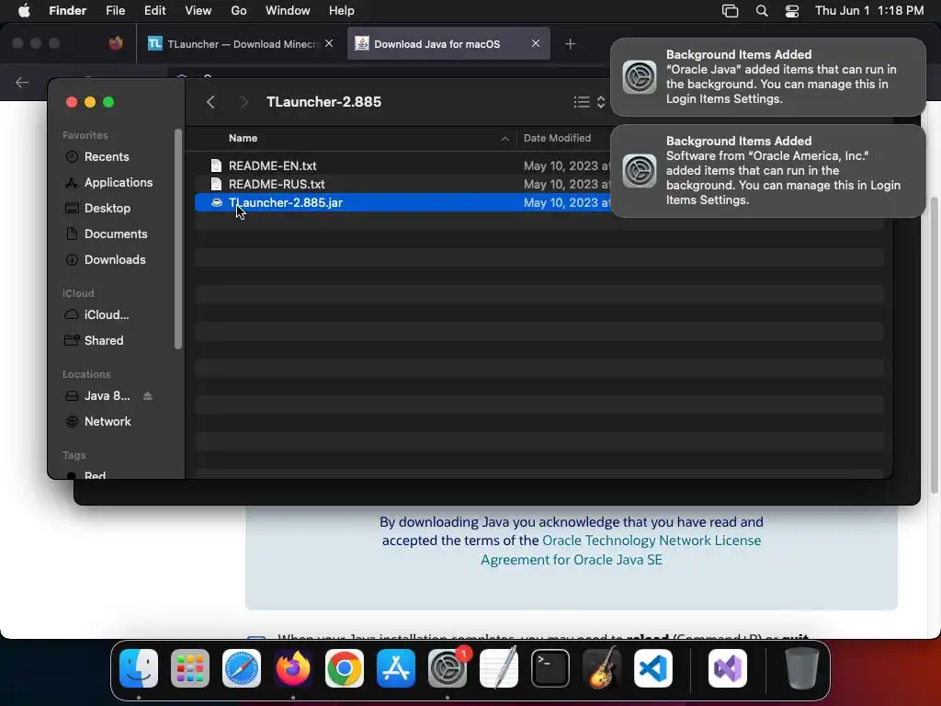Open the Trash in the Dock
Screen dimensions: 941x706
coord(801,668)
